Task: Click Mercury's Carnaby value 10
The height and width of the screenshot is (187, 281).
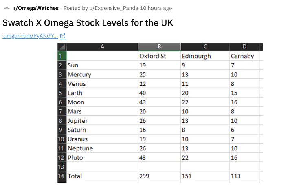Action: (244, 74)
